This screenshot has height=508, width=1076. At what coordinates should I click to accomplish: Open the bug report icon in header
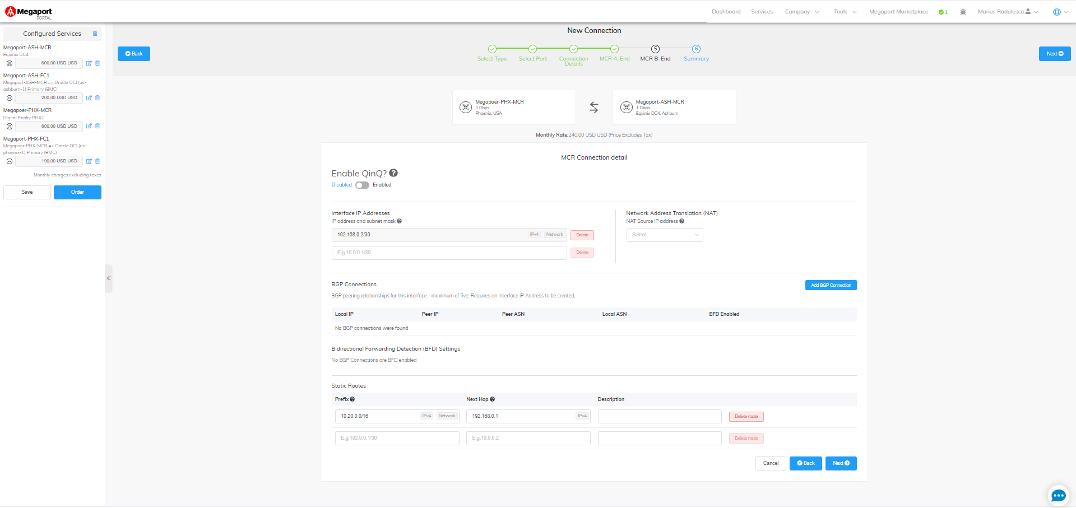coord(963,12)
